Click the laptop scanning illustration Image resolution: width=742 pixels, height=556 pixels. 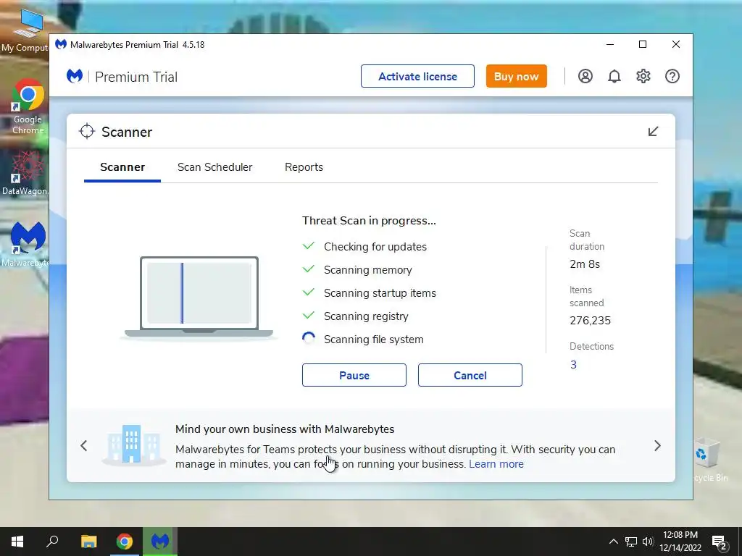pos(199,298)
